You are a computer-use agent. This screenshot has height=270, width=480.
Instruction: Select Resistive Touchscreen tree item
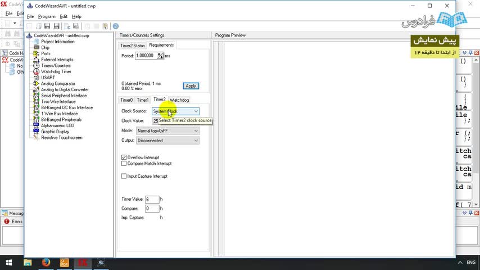click(61, 138)
